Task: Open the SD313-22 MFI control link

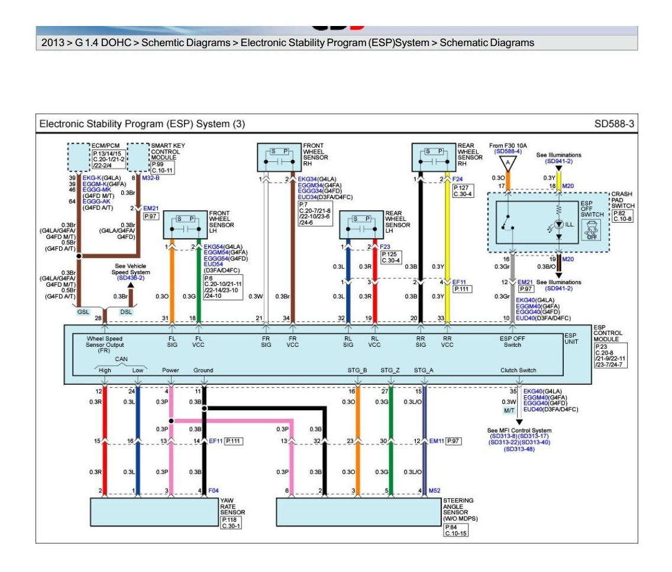Action: tap(503, 442)
